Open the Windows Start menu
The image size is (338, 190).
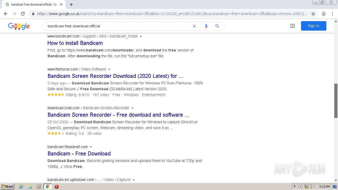coord(7,186)
